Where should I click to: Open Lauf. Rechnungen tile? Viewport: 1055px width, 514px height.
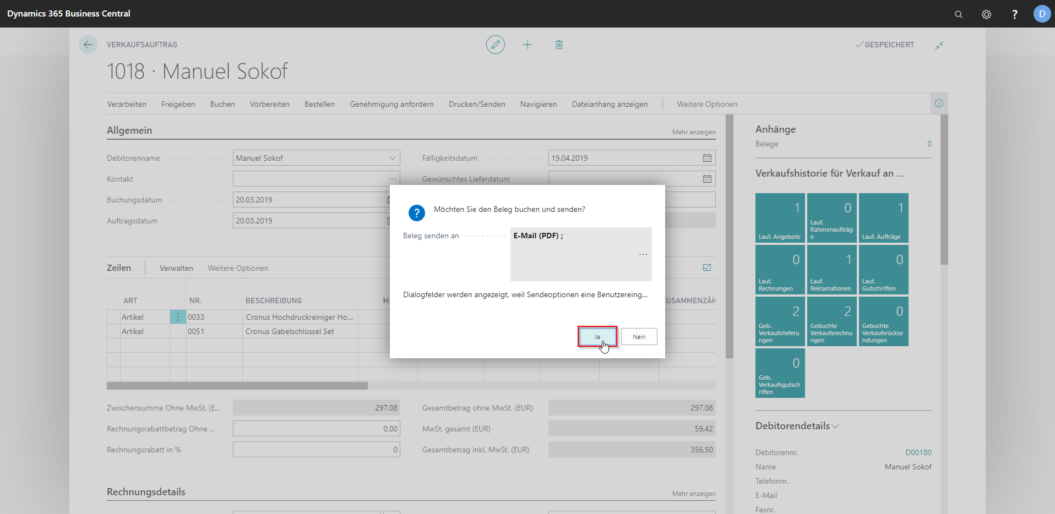[780, 270]
